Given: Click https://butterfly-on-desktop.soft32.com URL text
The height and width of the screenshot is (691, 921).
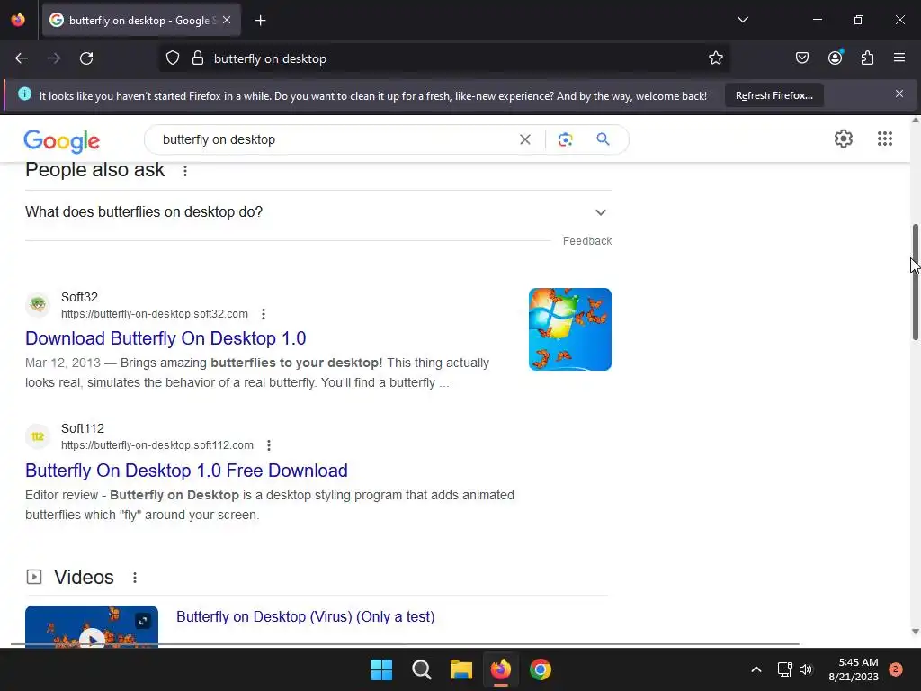Looking at the screenshot, I should 155,314.
